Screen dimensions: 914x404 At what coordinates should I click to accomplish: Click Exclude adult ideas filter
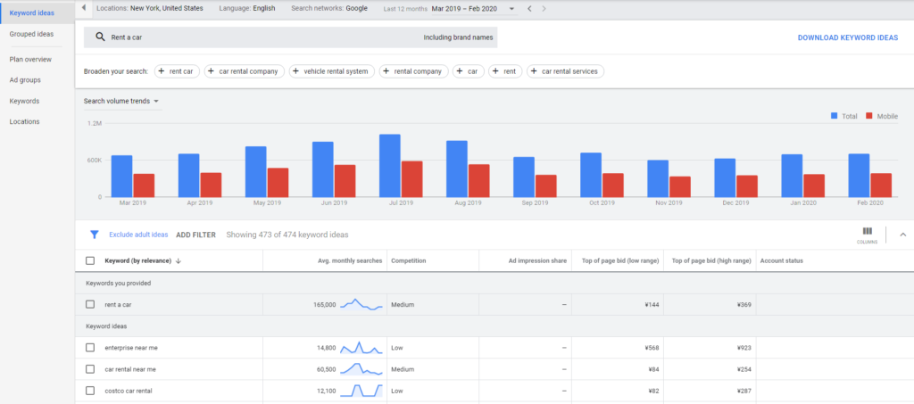[138, 235]
